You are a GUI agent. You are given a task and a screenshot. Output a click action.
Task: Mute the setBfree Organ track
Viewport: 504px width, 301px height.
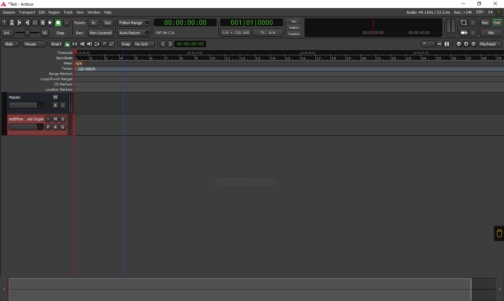[55, 119]
